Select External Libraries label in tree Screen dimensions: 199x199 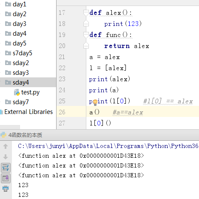tap(28, 112)
